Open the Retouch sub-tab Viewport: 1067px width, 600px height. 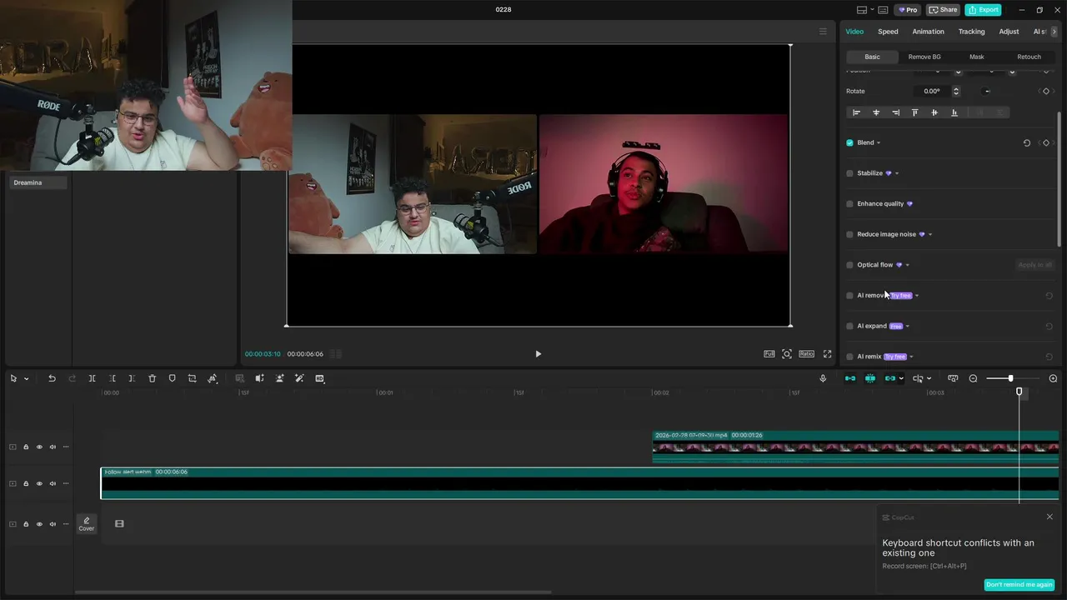1029,57
